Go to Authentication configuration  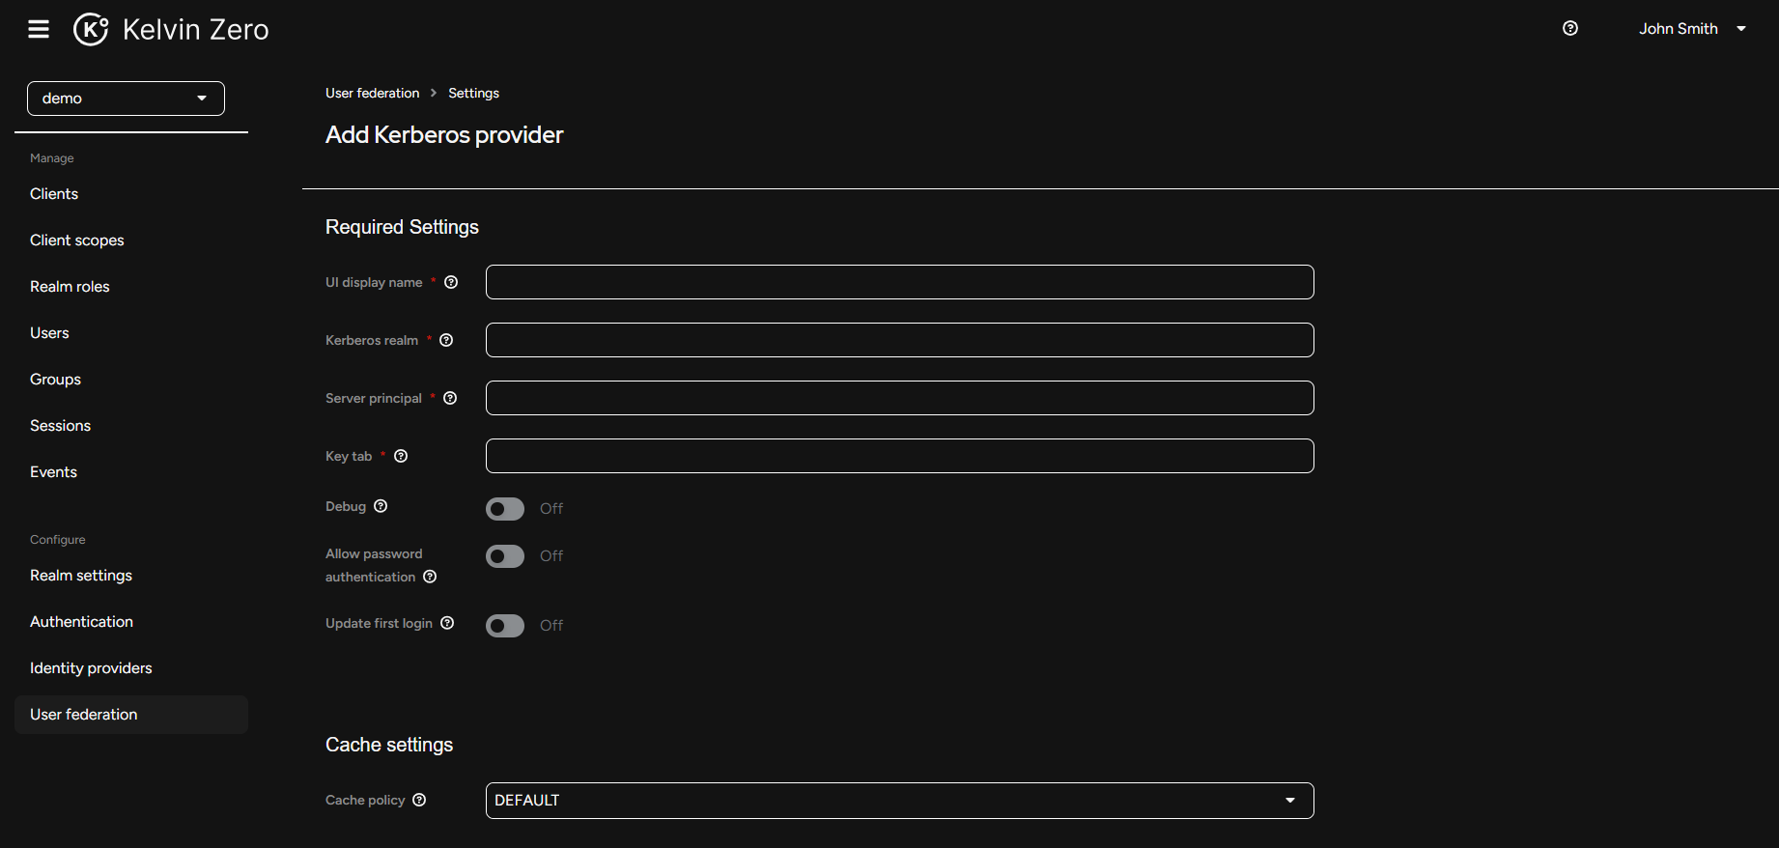click(x=131, y=622)
